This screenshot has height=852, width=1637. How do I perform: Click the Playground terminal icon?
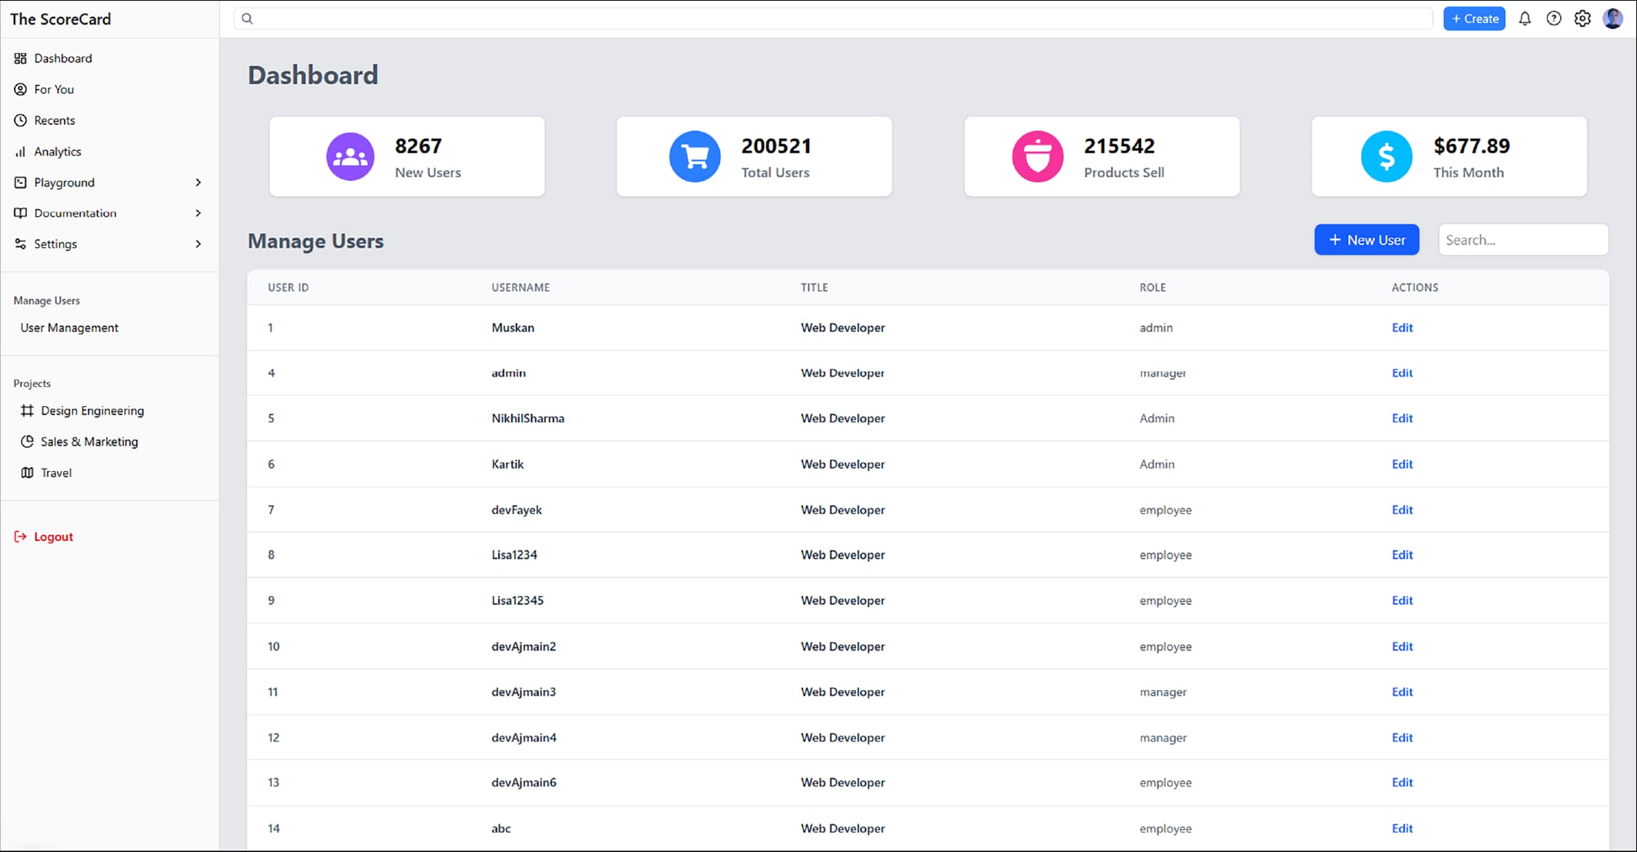pyautogui.click(x=20, y=182)
